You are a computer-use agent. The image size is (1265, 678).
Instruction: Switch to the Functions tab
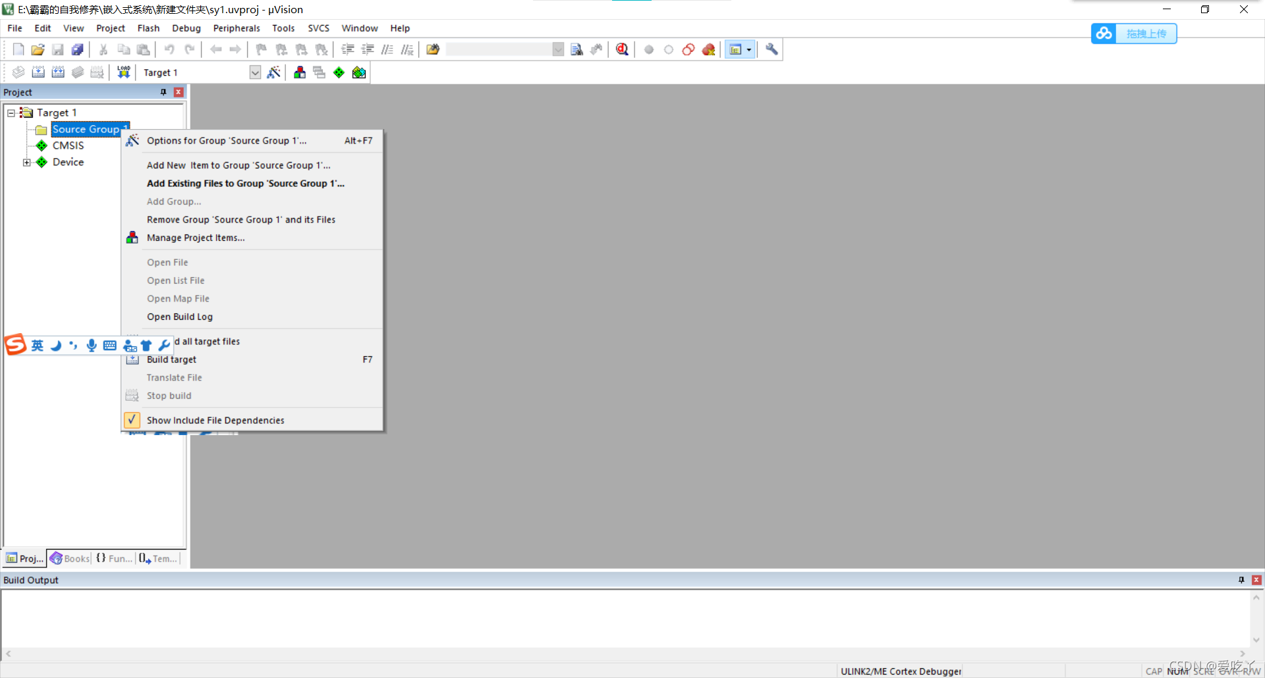coord(114,558)
